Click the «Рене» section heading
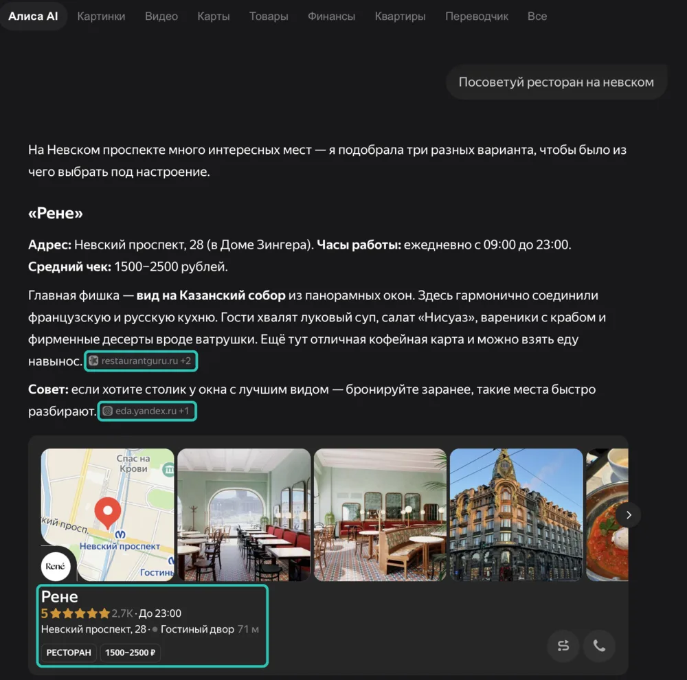Image resolution: width=687 pixels, height=680 pixels. pyautogui.click(x=55, y=213)
